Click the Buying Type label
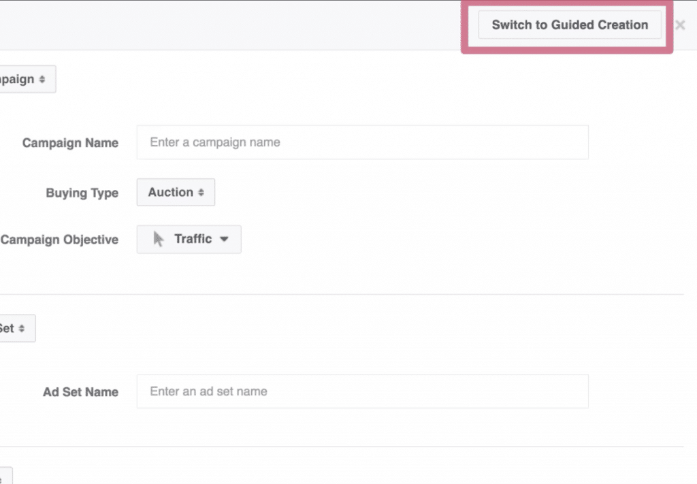This screenshot has height=484, width=697. coord(82,193)
